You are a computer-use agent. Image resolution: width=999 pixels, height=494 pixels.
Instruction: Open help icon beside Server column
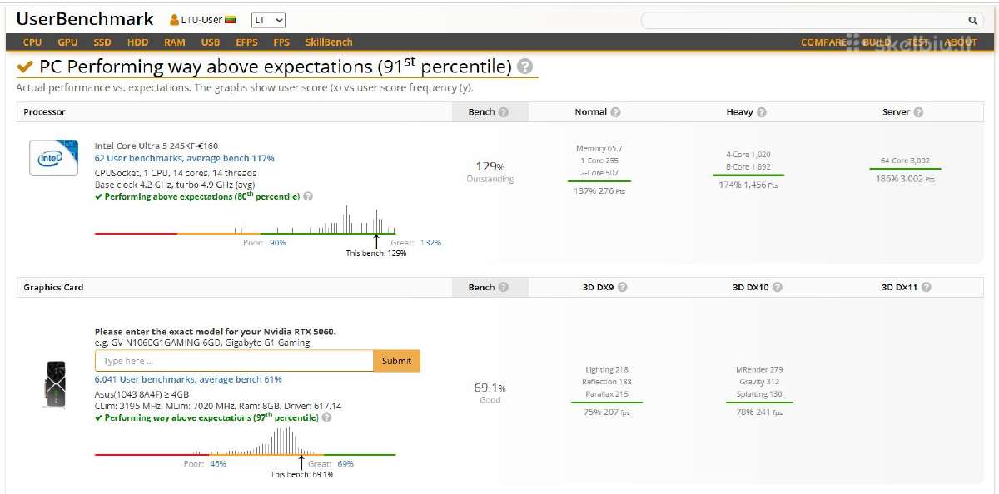[x=918, y=112]
